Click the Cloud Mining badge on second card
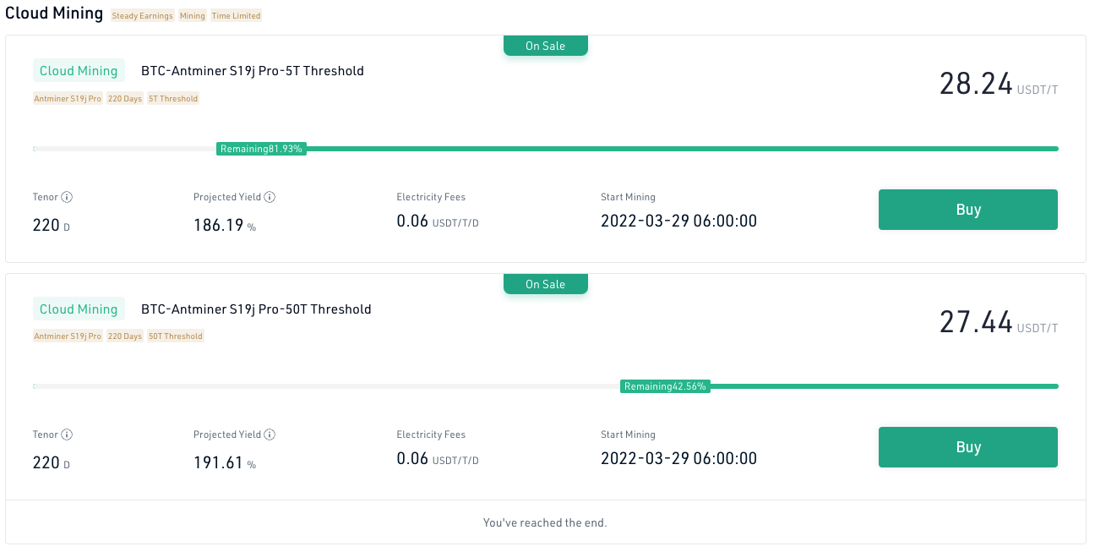1095x552 pixels. (x=79, y=309)
